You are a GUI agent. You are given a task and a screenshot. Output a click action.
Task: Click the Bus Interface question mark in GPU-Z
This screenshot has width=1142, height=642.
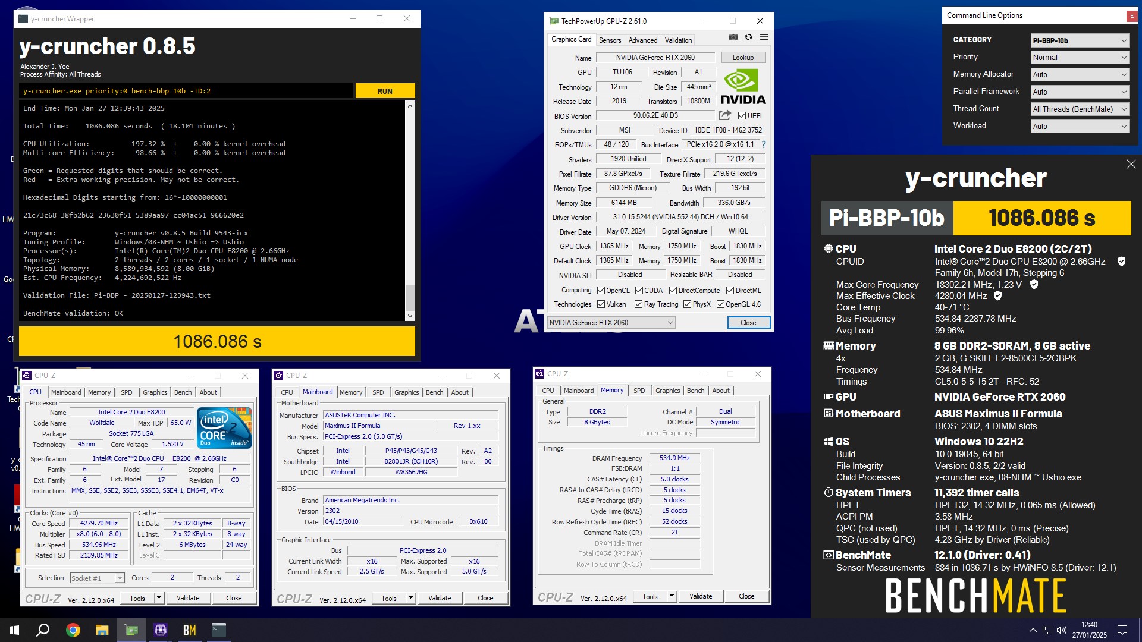point(764,144)
